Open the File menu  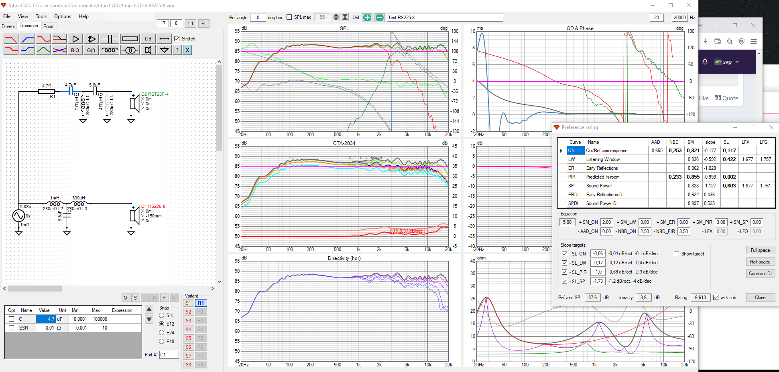tap(7, 16)
